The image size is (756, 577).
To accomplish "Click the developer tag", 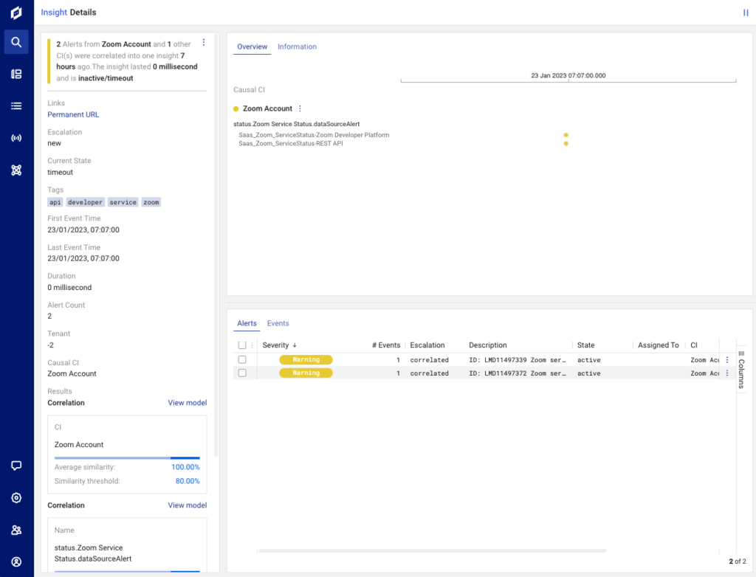I will 86,202.
